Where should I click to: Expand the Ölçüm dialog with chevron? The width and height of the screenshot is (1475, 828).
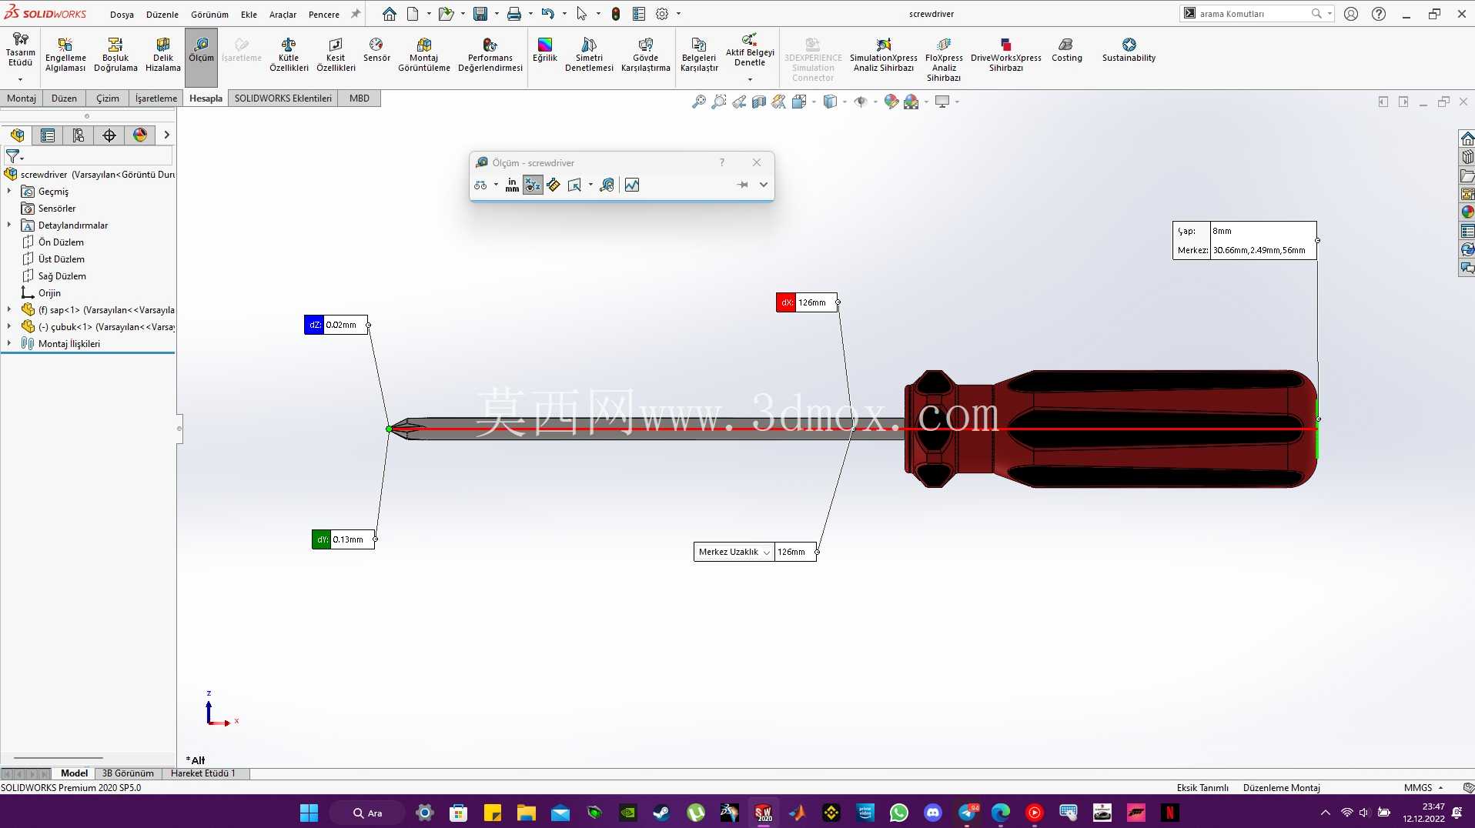pos(764,185)
